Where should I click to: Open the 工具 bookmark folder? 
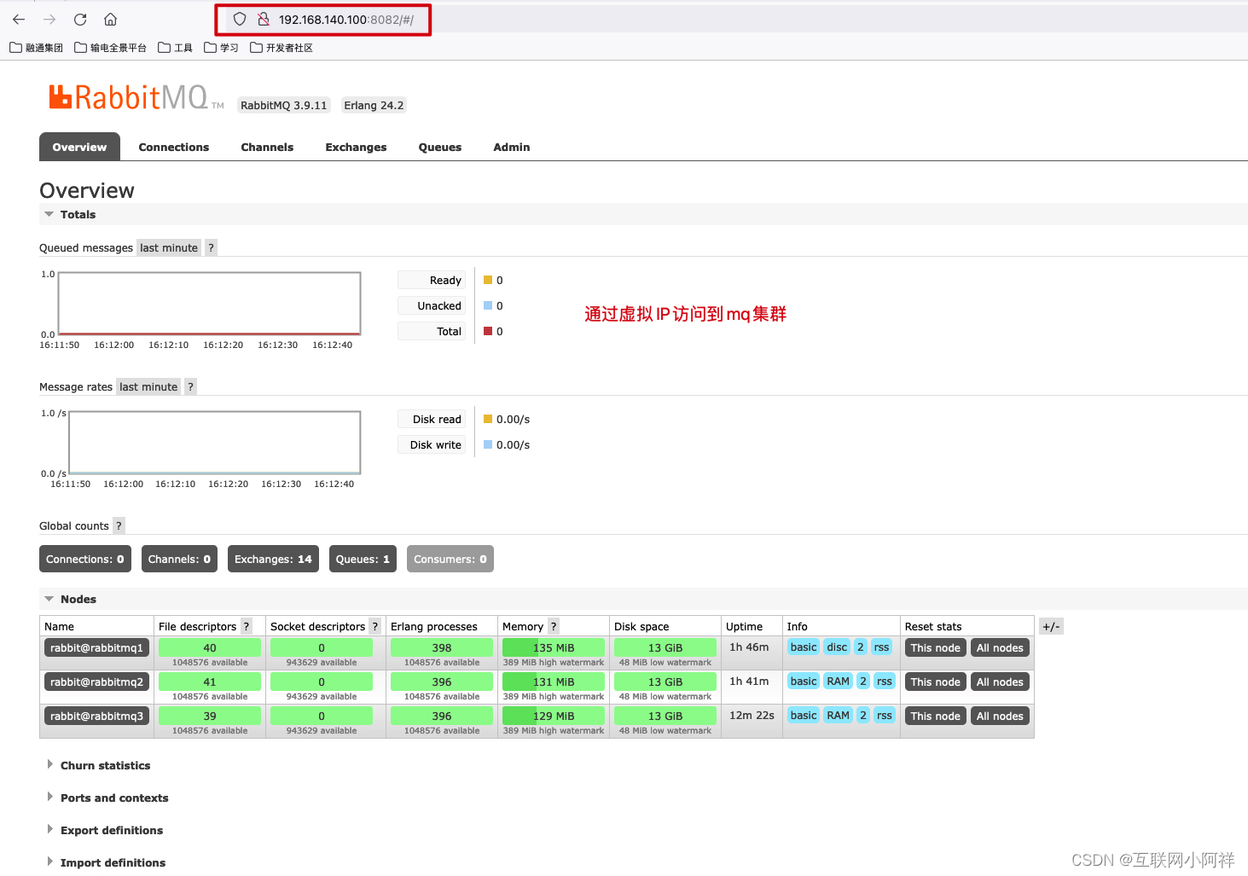[x=175, y=48]
